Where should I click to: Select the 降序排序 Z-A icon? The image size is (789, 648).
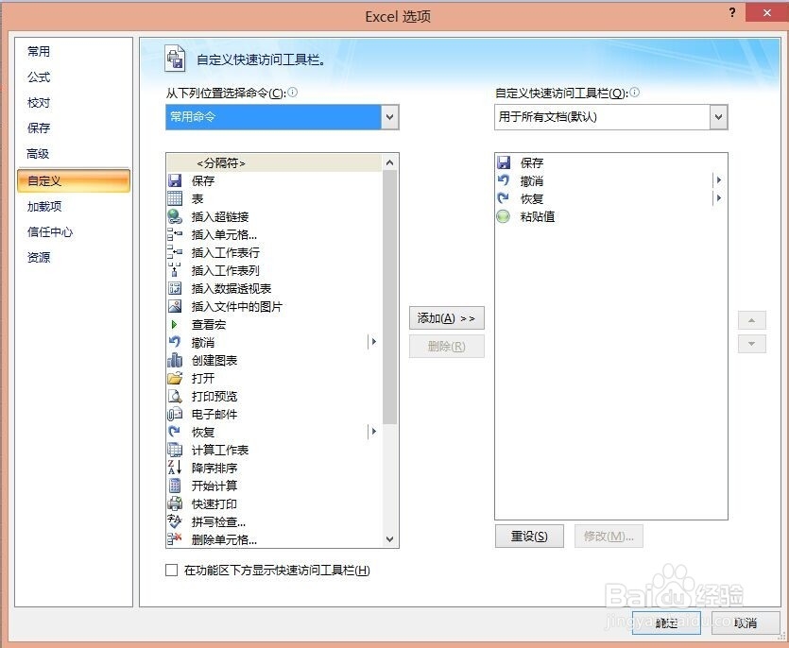pos(175,468)
